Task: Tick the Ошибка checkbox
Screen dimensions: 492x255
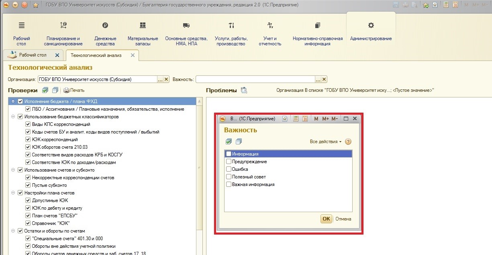Action: tap(229, 169)
